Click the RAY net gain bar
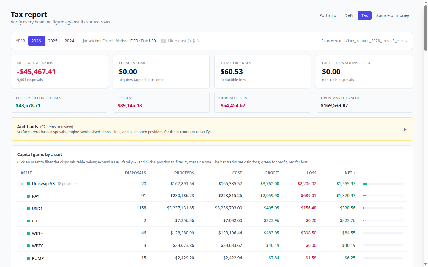Image resolution: width=428 pixels, height=267 pixels. click(383, 196)
